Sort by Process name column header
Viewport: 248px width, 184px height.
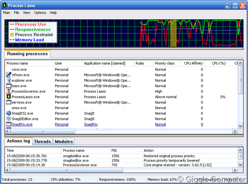click(29, 63)
